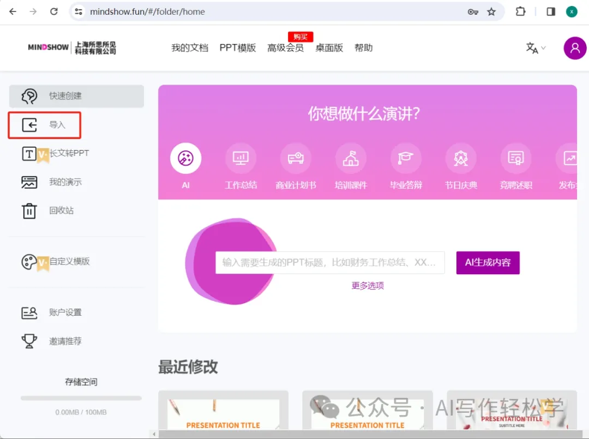
Task: Pick the 商业计划书 type icon
Action: (x=296, y=158)
